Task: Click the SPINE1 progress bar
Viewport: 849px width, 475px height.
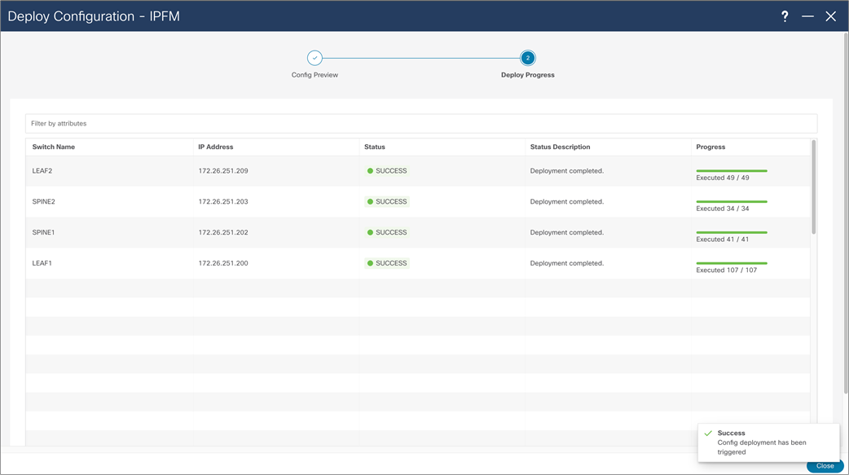Action: coord(732,232)
